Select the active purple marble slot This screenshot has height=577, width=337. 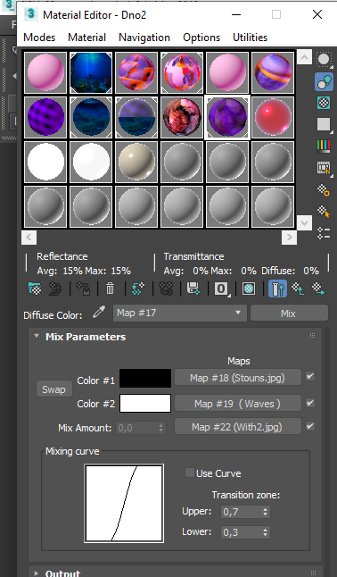point(227,117)
